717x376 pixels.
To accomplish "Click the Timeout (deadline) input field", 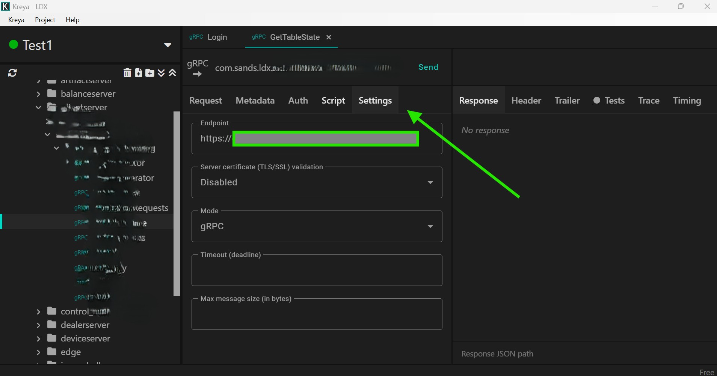I will click(x=317, y=270).
